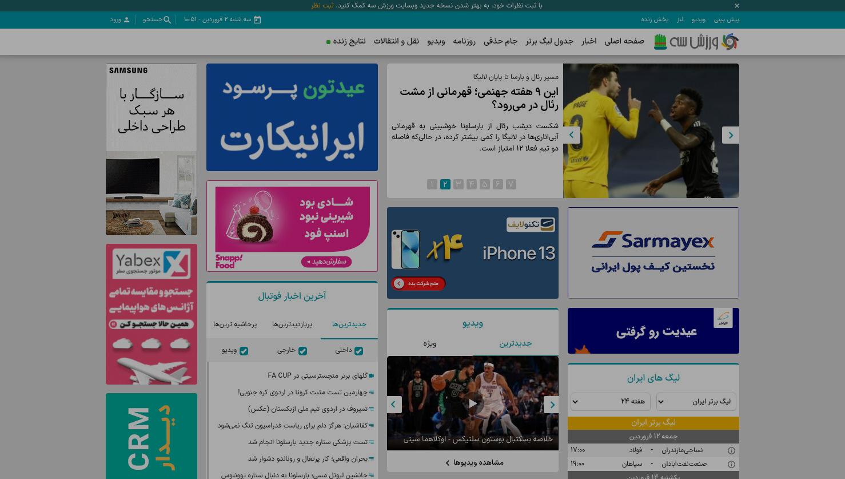The height and width of the screenshot is (479, 845).
Task: Select ویژه tab in video panel
Action: 430,343
